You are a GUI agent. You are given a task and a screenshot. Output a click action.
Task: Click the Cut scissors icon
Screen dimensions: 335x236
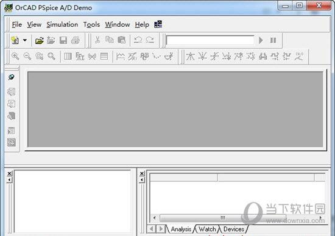pyautogui.click(x=97, y=40)
